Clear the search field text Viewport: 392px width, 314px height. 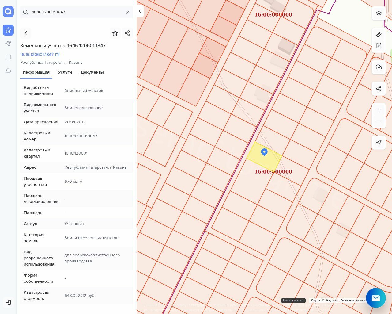128,12
